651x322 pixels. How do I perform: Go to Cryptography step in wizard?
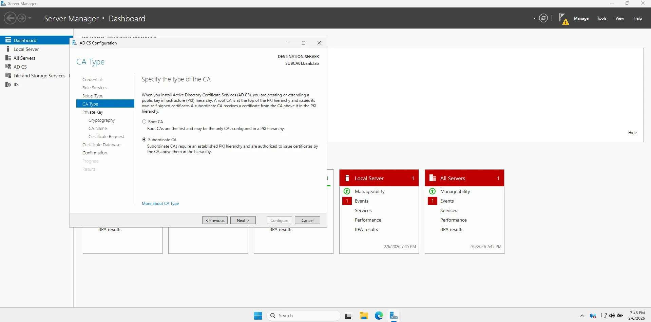click(x=102, y=120)
